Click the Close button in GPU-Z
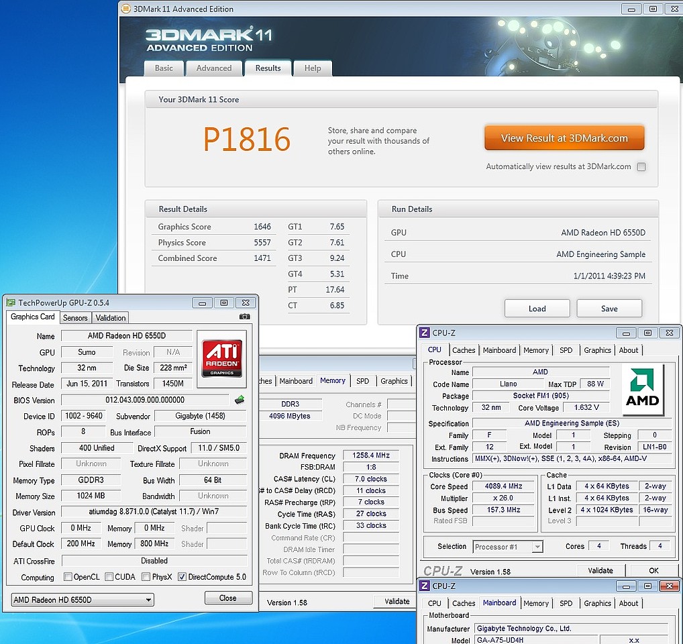683x644 pixels. (228, 598)
